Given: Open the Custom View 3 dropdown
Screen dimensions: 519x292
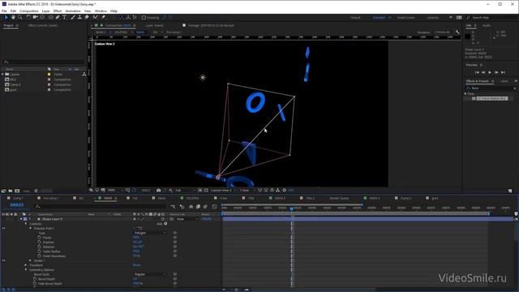Looking at the screenshot, I should click(x=224, y=191).
